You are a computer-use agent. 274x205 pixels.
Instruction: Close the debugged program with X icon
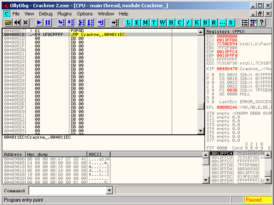26,23
